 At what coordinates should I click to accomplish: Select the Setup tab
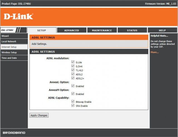(41, 30)
